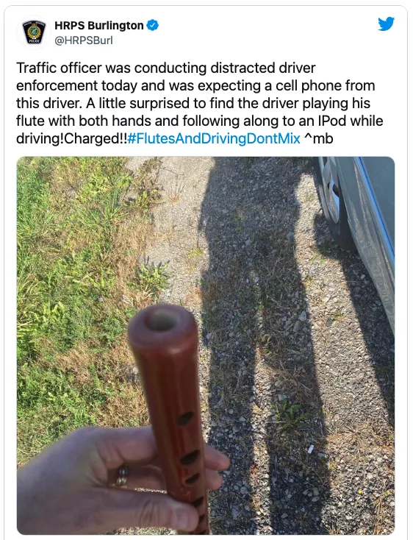The height and width of the screenshot is (540, 413).
Task: Open the HRPS Burlington display name
Action: [x=99, y=26]
